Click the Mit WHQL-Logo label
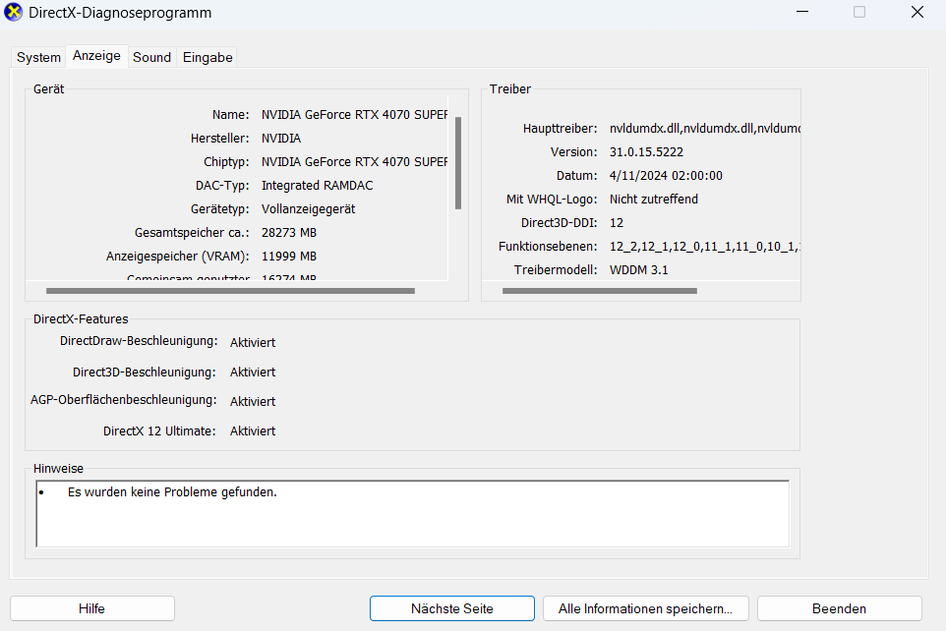This screenshot has width=946, height=631. [x=552, y=200]
